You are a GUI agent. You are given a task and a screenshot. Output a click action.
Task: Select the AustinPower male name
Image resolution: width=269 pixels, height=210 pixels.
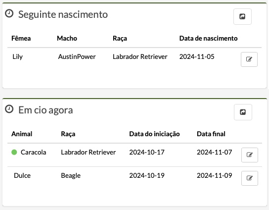pos(77,57)
